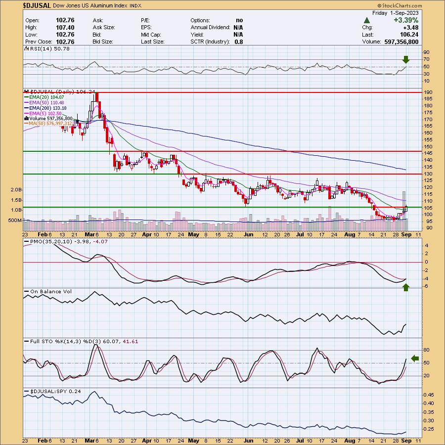Click the Last Size: label
445x445 pixels.
(x=153, y=42)
